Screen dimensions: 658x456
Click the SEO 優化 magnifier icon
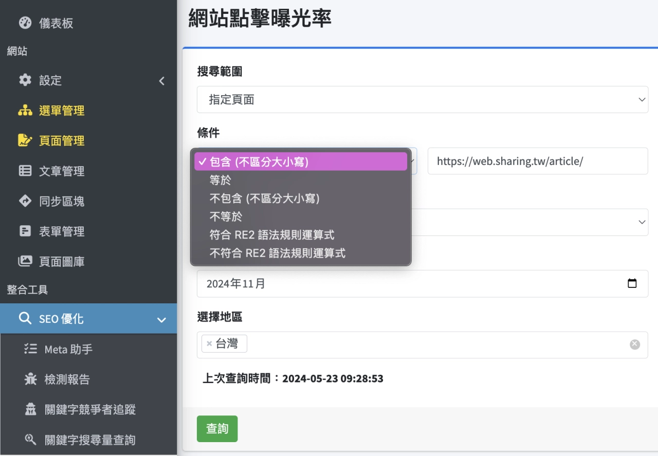25,318
